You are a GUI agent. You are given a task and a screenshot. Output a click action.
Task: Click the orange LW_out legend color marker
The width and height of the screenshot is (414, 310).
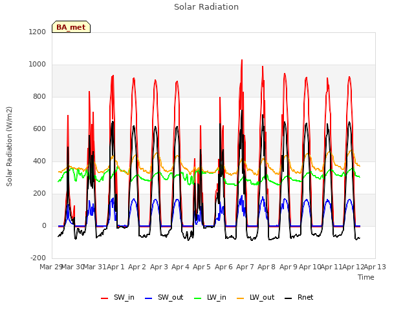point(241,298)
